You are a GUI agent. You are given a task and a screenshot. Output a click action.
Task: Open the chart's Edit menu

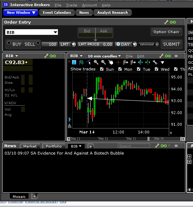pyautogui.click(x=141, y=56)
